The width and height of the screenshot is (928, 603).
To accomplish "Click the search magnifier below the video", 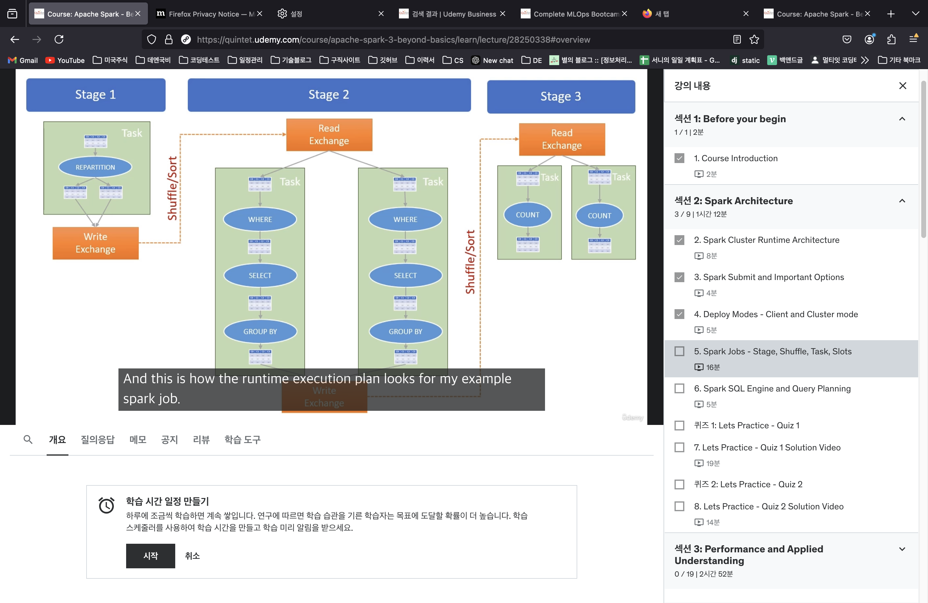I will [28, 440].
